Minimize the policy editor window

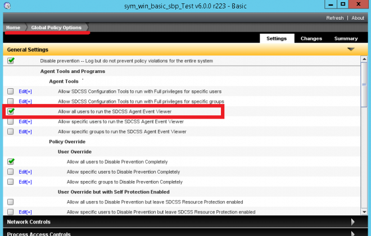[331, 4]
